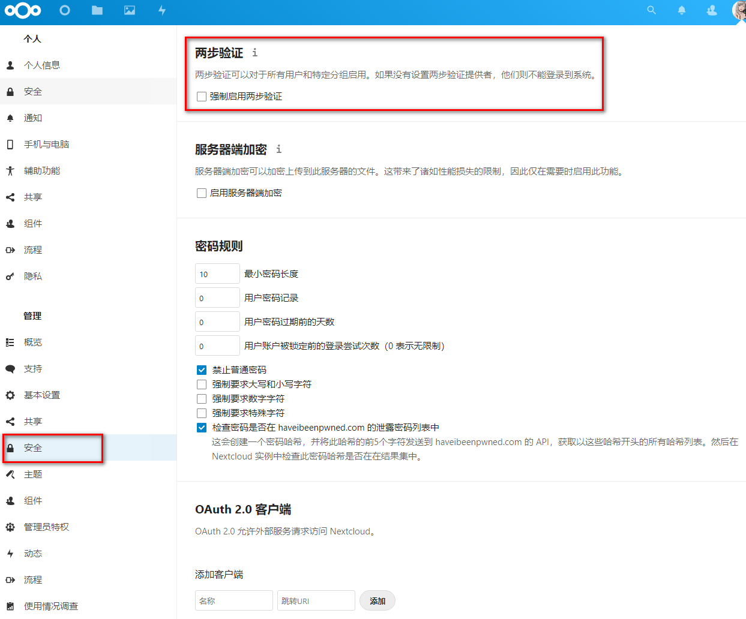Viewport: 746px width, 619px height.
Task: Enable 启用服务器端加密 checkbox
Action: coord(201,193)
